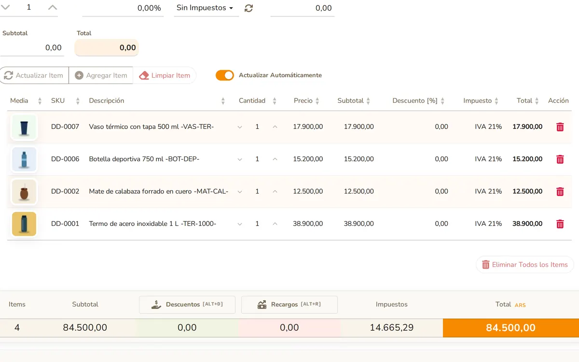Click Eliminar Todos los Items

click(525, 265)
